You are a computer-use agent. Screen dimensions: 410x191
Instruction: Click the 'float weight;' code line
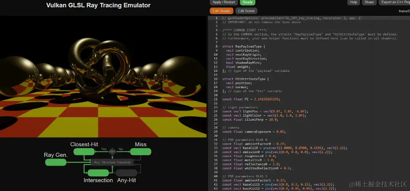238,67
